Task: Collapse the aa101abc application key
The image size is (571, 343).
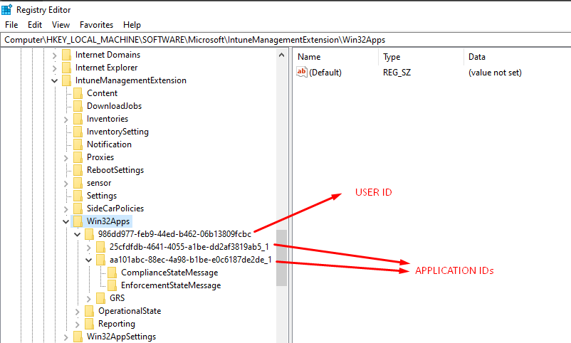Action: [x=89, y=260]
